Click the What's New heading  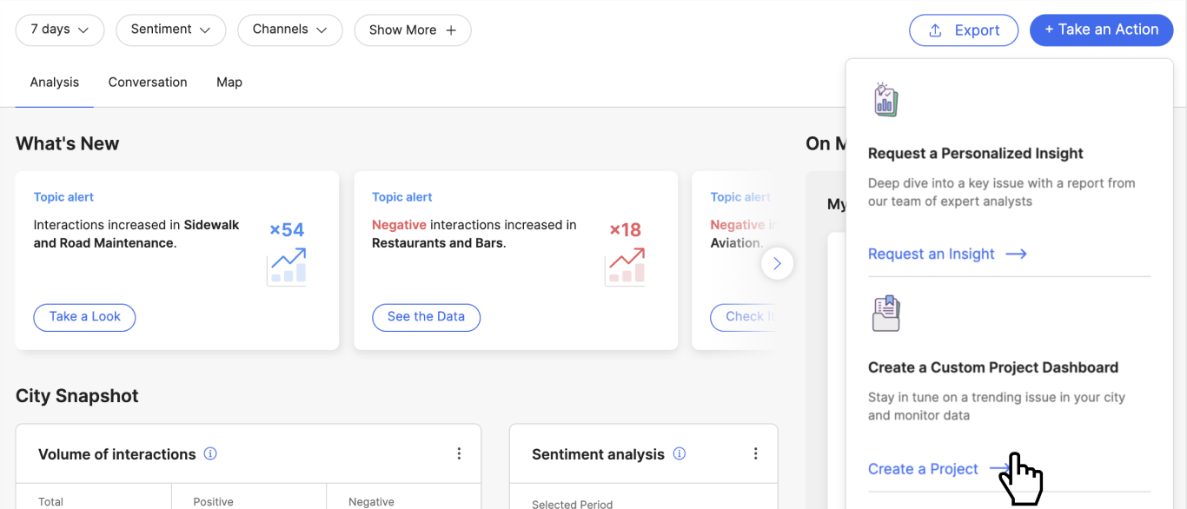68,144
